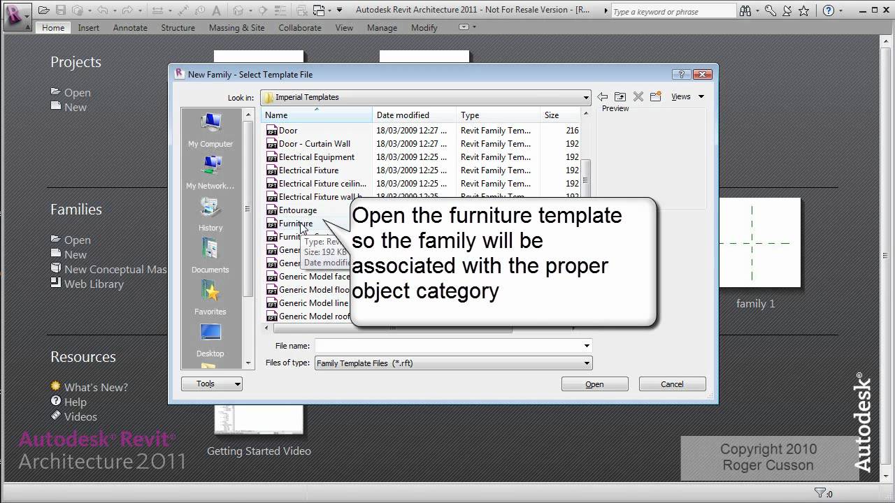Click the Close Hidden Windows icon

pyautogui.click(x=301, y=10)
